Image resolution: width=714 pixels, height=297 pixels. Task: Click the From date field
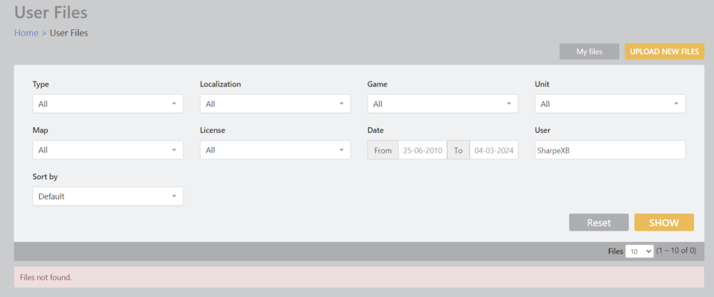pos(422,151)
